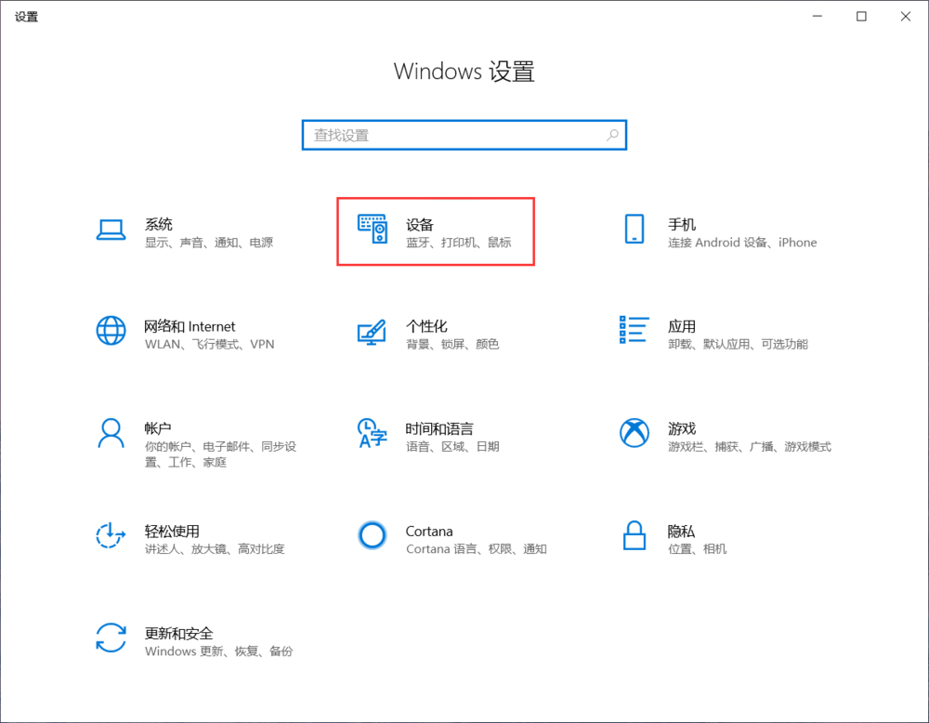This screenshot has width=929, height=723.
Task: Open the 更新和安全 settings label
Action: (x=179, y=633)
